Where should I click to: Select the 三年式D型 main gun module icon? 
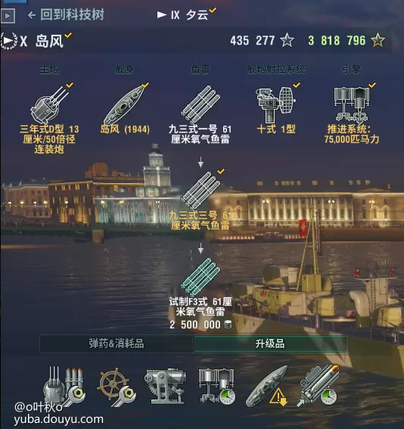tap(50, 104)
